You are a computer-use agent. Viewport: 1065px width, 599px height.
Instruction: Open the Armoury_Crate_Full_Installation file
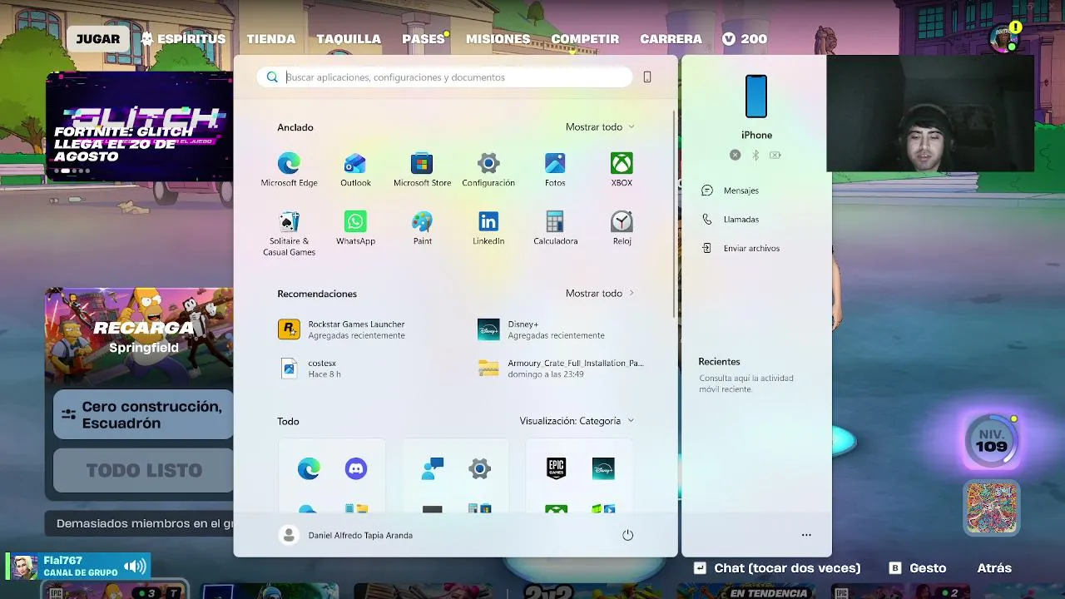(561, 369)
